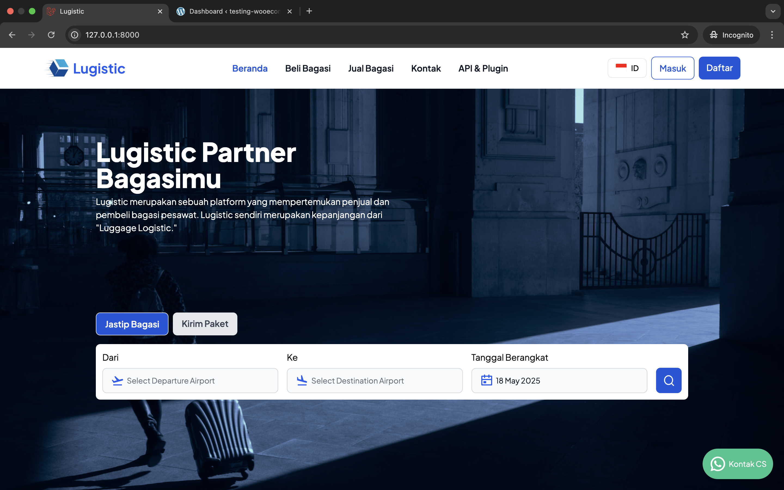Click the magnifier search button
Screen dimensions: 784x490
(x=668, y=380)
